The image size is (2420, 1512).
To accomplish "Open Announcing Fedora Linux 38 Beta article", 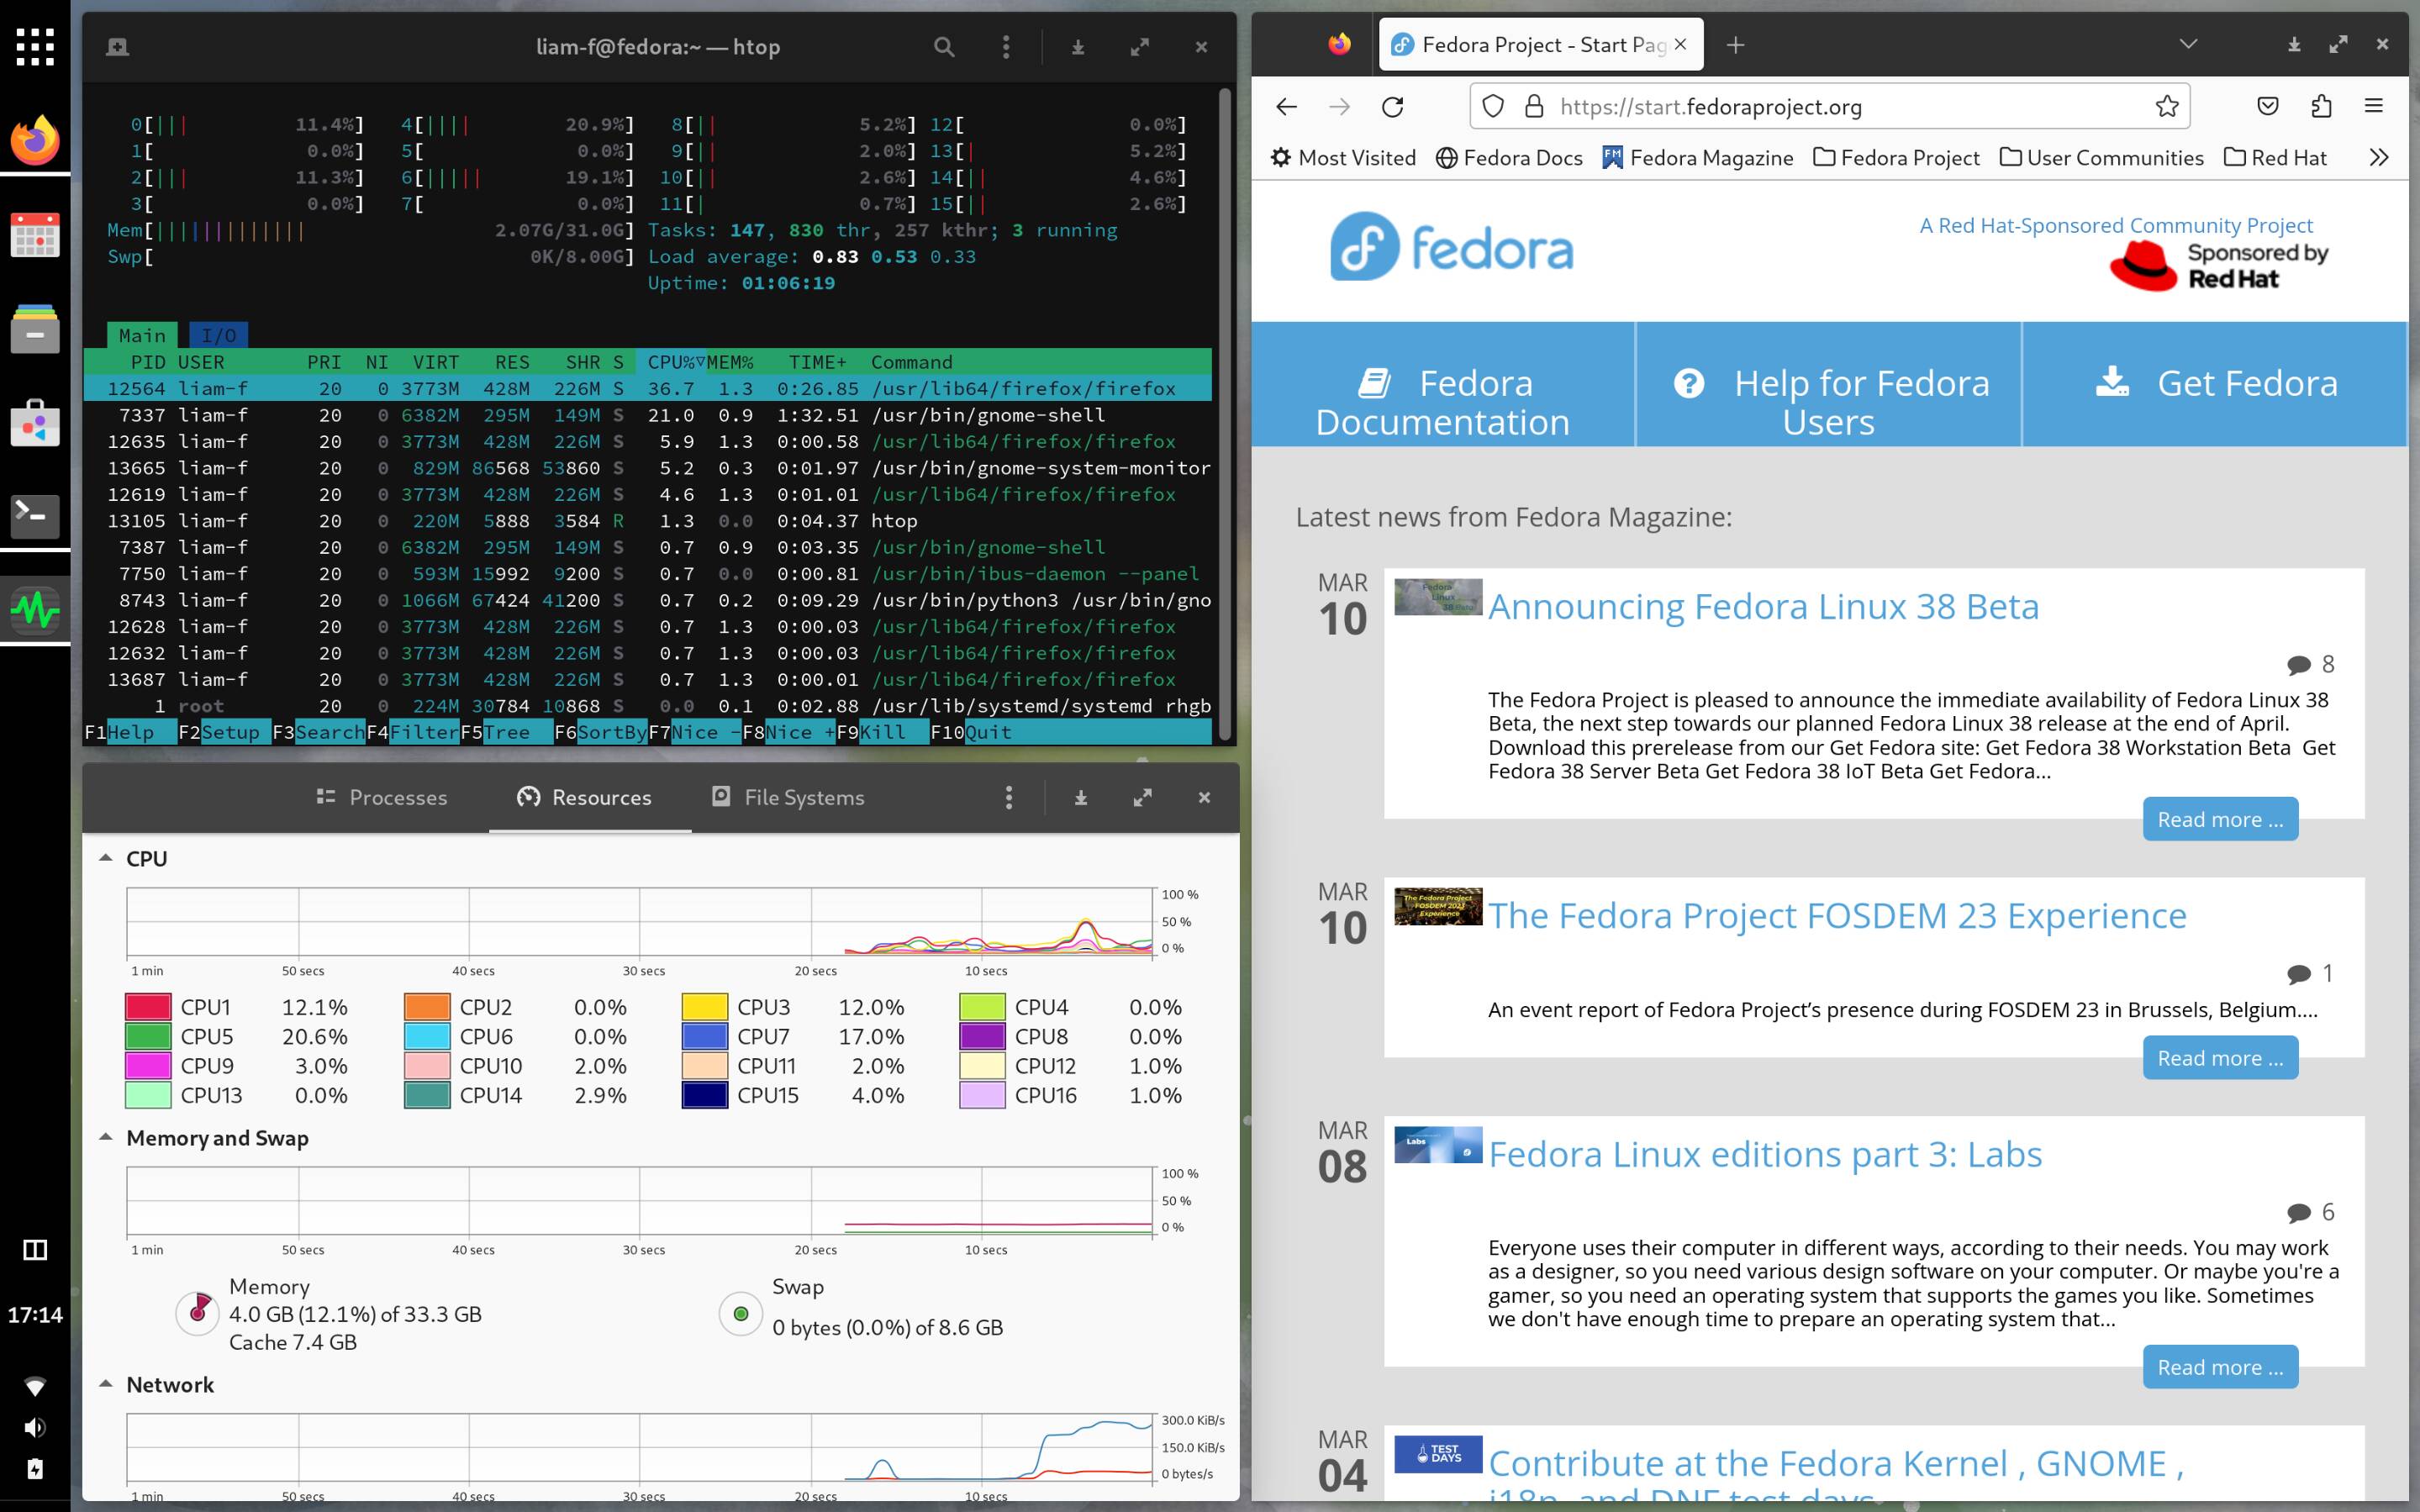I will 1763,607.
